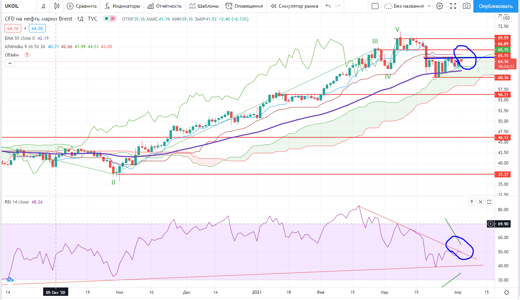Screen dimensions: 520x300
Task: Open the candlestick chart style selector
Action: (57, 6)
